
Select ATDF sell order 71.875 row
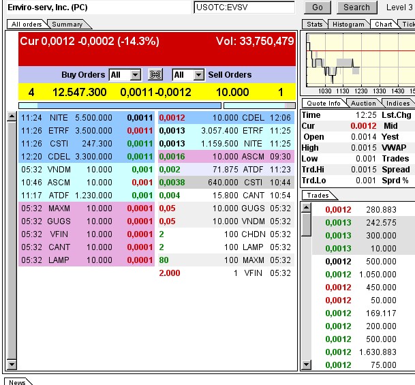[x=226, y=170]
